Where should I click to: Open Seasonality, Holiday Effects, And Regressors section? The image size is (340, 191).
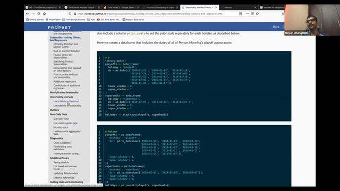(x=65, y=39)
